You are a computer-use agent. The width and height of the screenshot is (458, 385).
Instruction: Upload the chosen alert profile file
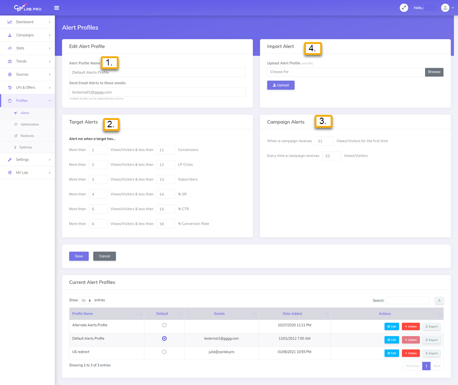[x=280, y=85]
